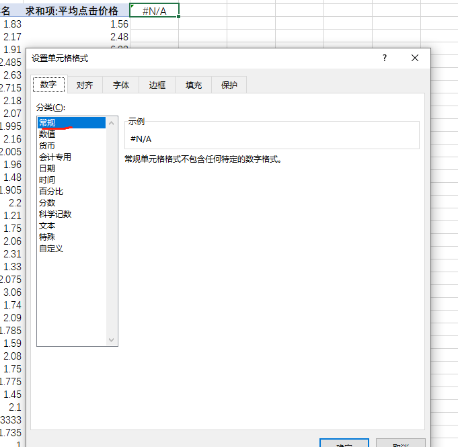Switch to the 对齐 tab
The height and width of the screenshot is (447, 458).
pyautogui.click(x=85, y=85)
